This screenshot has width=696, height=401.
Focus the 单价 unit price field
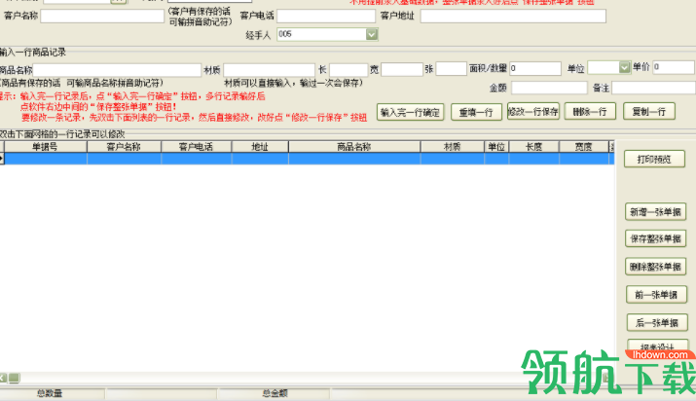(674, 67)
